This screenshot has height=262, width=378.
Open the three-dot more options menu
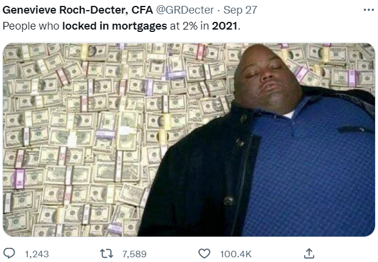click(x=369, y=10)
